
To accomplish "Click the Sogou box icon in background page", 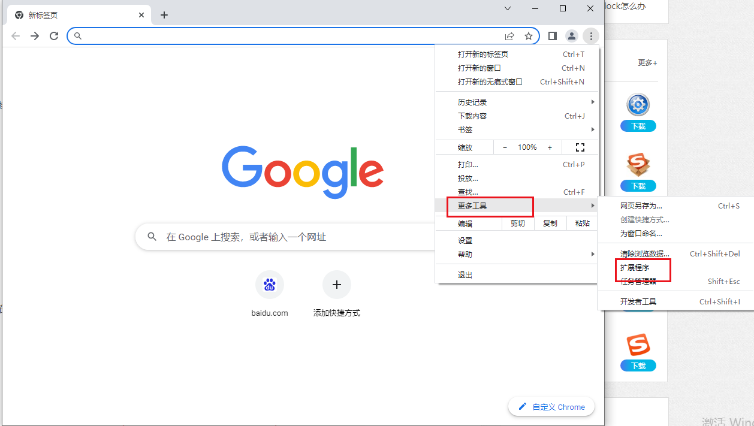I will (x=638, y=165).
